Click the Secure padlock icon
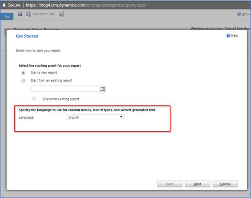This screenshot has width=251, height=198. click(x=4, y=5)
